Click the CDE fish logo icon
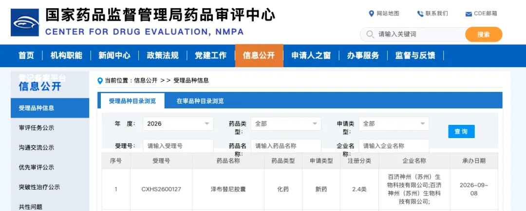 tap(25, 22)
